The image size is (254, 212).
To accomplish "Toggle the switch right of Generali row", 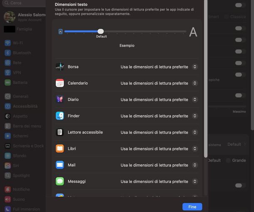I will [240, 96].
